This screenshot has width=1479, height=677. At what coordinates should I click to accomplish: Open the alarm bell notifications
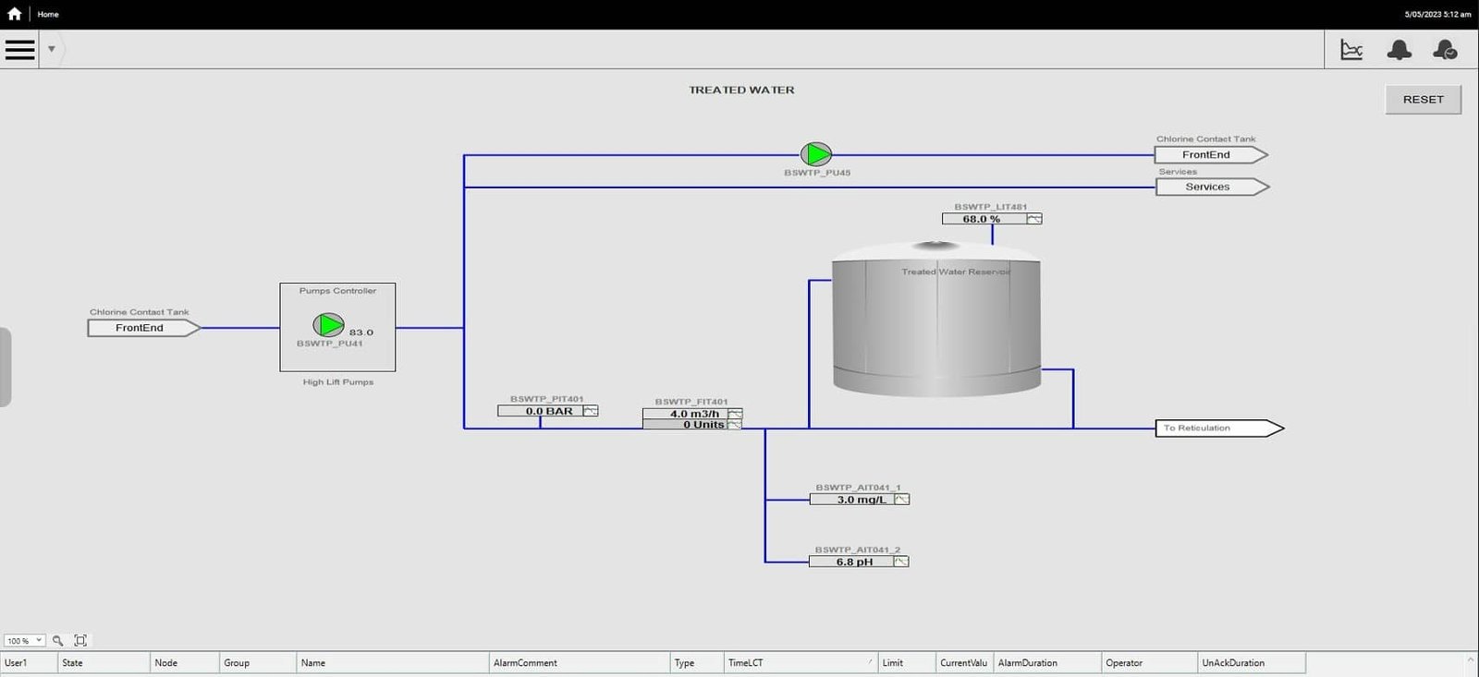click(1399, 50)
